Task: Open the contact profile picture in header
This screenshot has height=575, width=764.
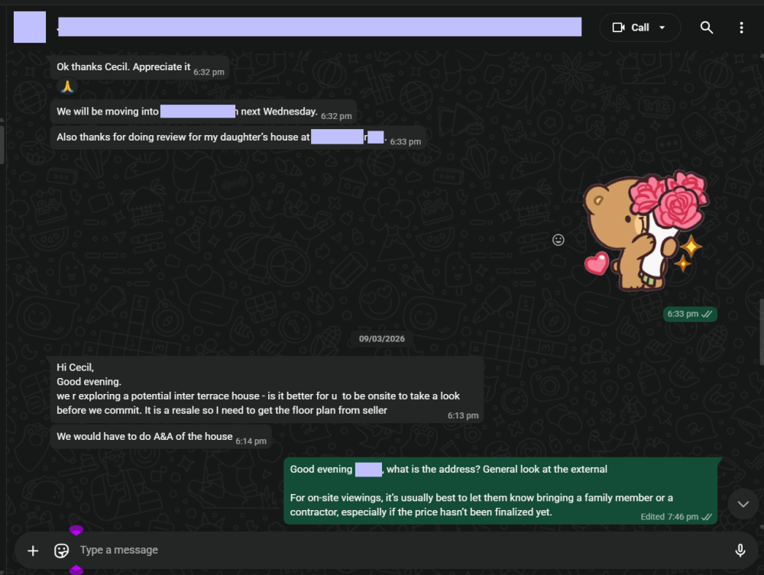Action: pyautogui.click(x=30, y=27)
